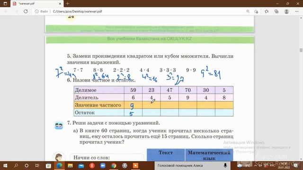The height and width of the screenshot is (170, 303).
Task: Open the Windows Start menu
Action: point(5,166)
